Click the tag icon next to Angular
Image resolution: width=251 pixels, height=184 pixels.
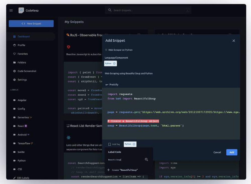click(14, 100)
